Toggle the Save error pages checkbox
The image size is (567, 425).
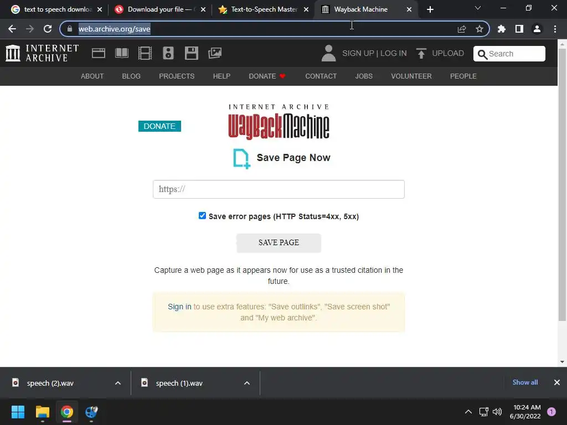click(202, 216)
